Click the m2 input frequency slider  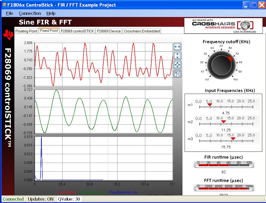pos(226,124)
